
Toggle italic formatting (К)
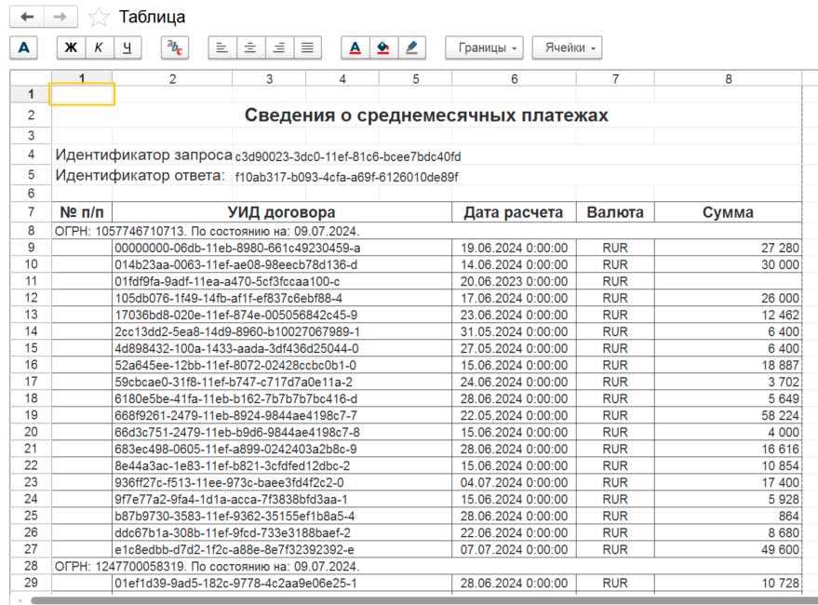point(99,48)
